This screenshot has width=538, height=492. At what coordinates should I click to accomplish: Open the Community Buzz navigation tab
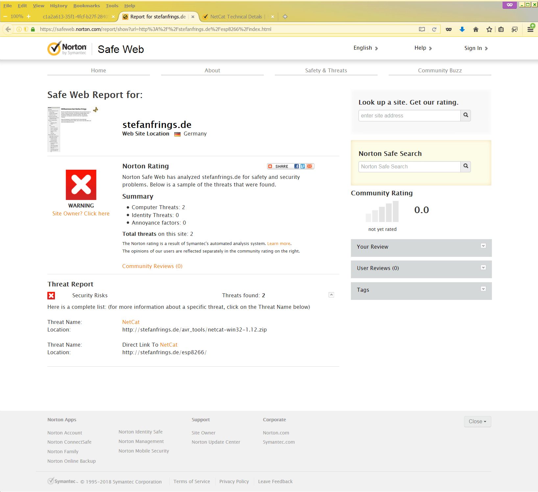click(x=440, y=70)
